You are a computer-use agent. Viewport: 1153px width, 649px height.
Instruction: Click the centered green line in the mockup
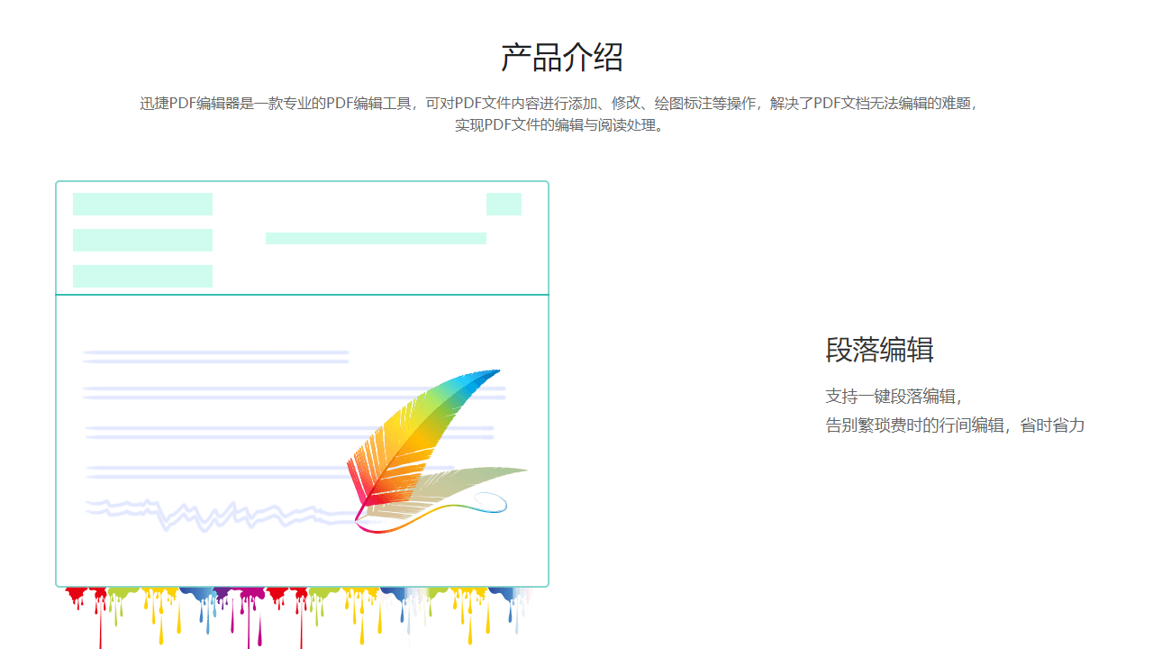click(x=376, y=239)
